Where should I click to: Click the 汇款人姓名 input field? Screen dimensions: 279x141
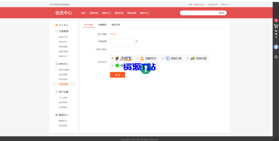123,49
